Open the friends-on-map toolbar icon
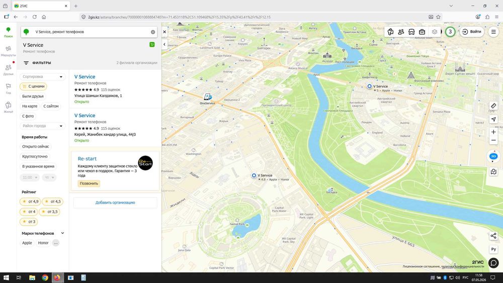503x283 pixels. click(401, 32)
